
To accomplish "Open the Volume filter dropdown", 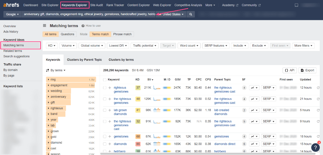I will [x=68, y=45].
